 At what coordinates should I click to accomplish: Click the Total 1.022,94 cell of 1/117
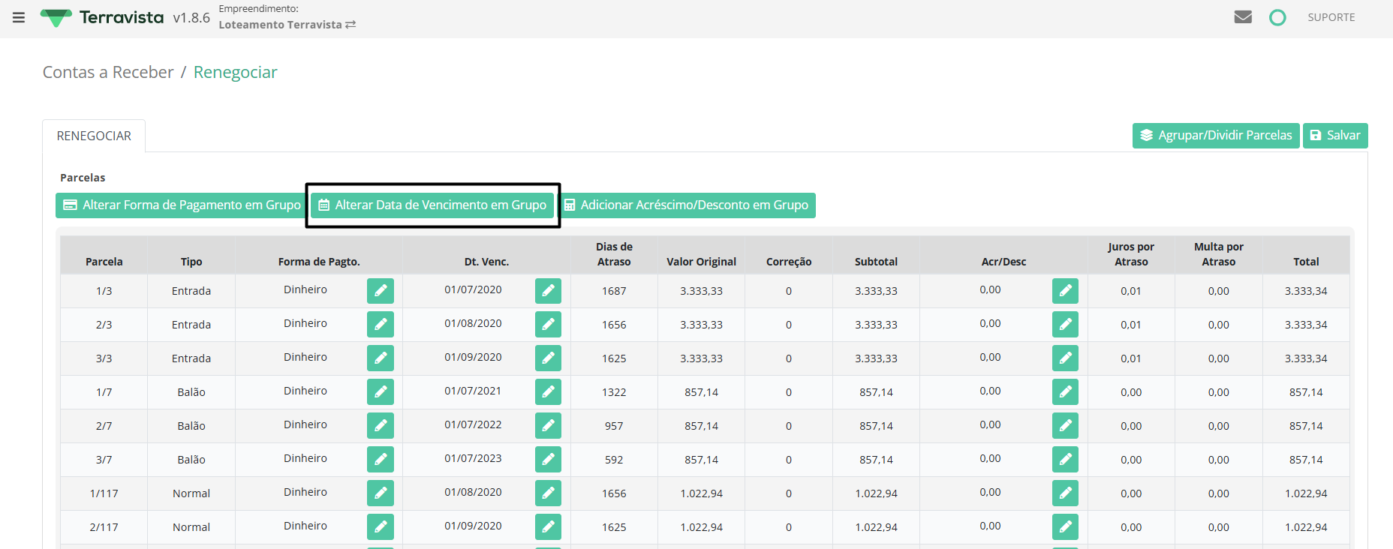(x=1306, y=493)
